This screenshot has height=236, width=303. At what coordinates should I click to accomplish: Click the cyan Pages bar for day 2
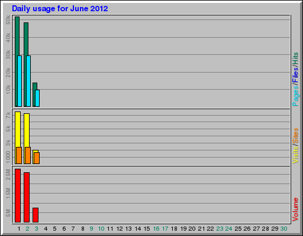[x=28, y=81]
